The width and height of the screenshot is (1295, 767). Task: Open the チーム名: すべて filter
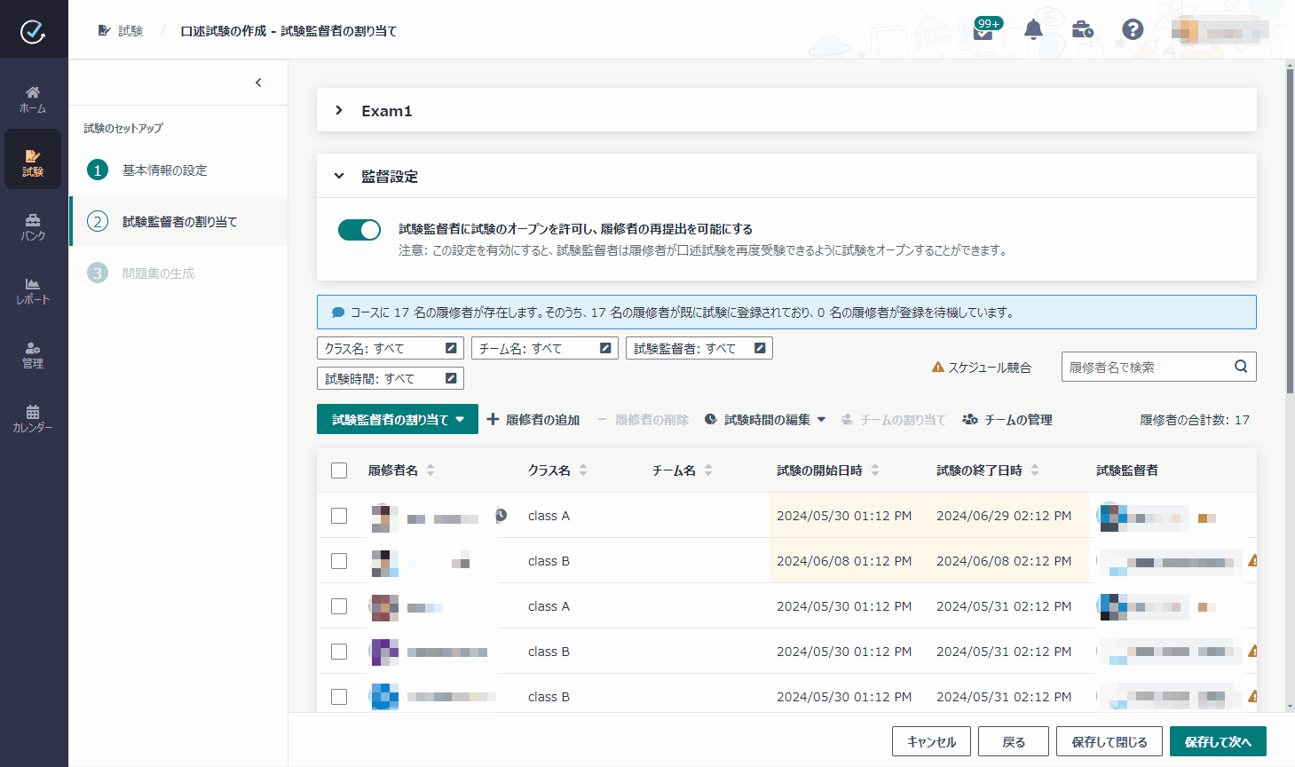pos(545,348)
